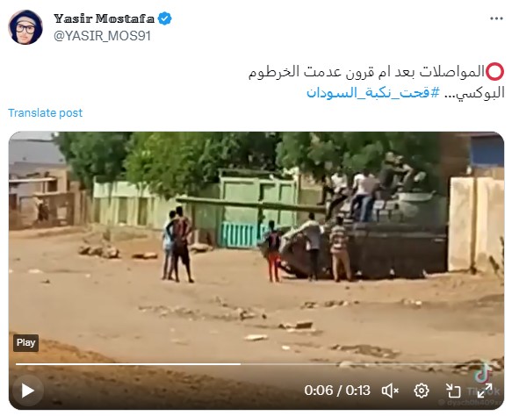
Task: Open the Arabic Sudan hashtag link
Action: (x=373, y=93)
